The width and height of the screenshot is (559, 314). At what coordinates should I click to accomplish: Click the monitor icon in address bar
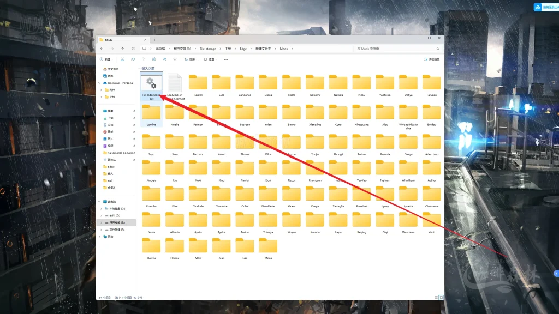click(144, 49)
